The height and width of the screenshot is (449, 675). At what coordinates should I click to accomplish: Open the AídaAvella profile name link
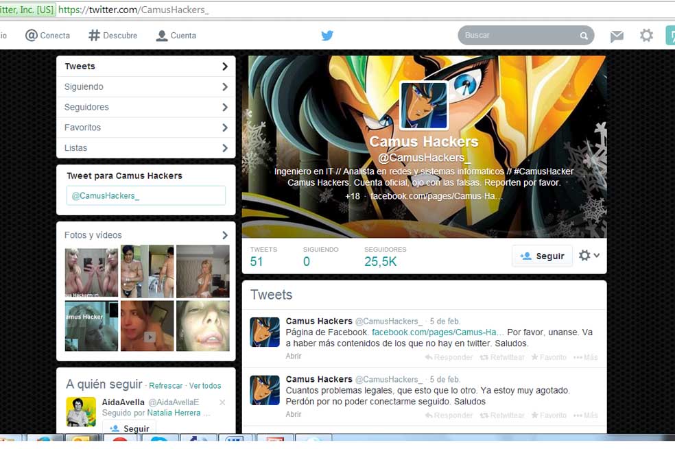coord(123,402)
